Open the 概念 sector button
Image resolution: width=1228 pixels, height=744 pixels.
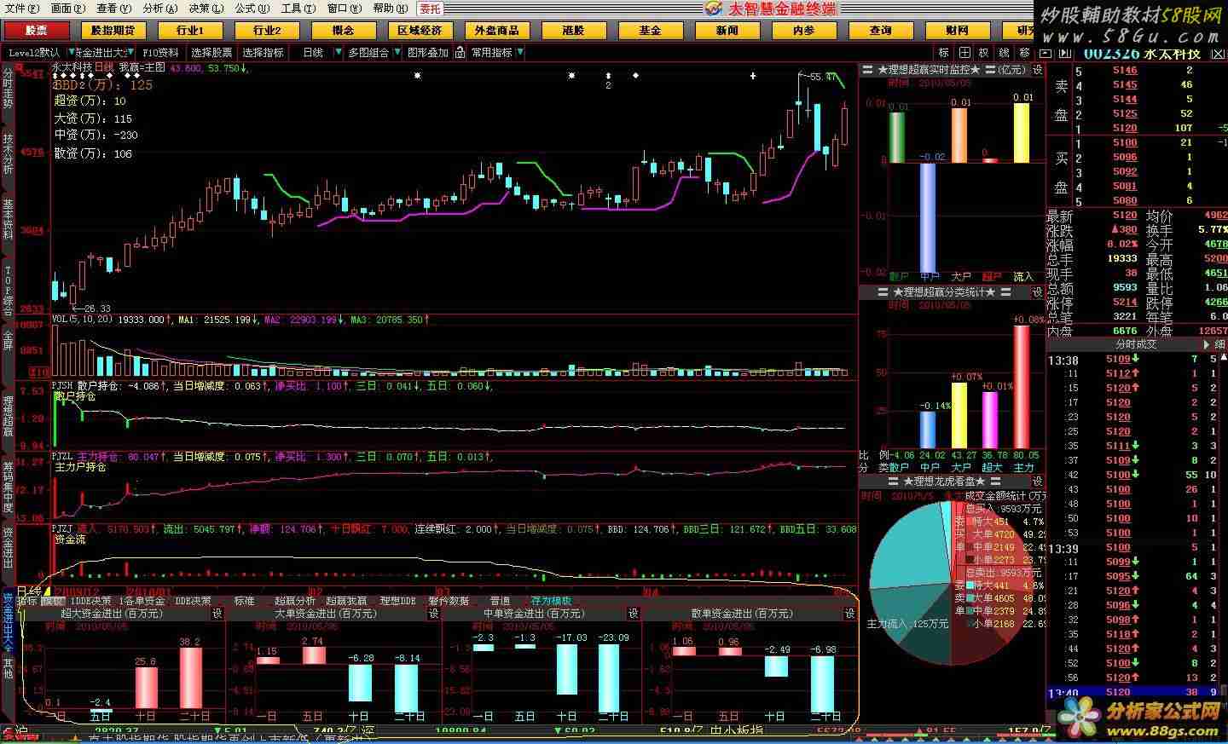point(344,30)
